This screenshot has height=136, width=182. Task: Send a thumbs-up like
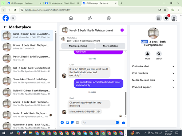tap(124, 123)
